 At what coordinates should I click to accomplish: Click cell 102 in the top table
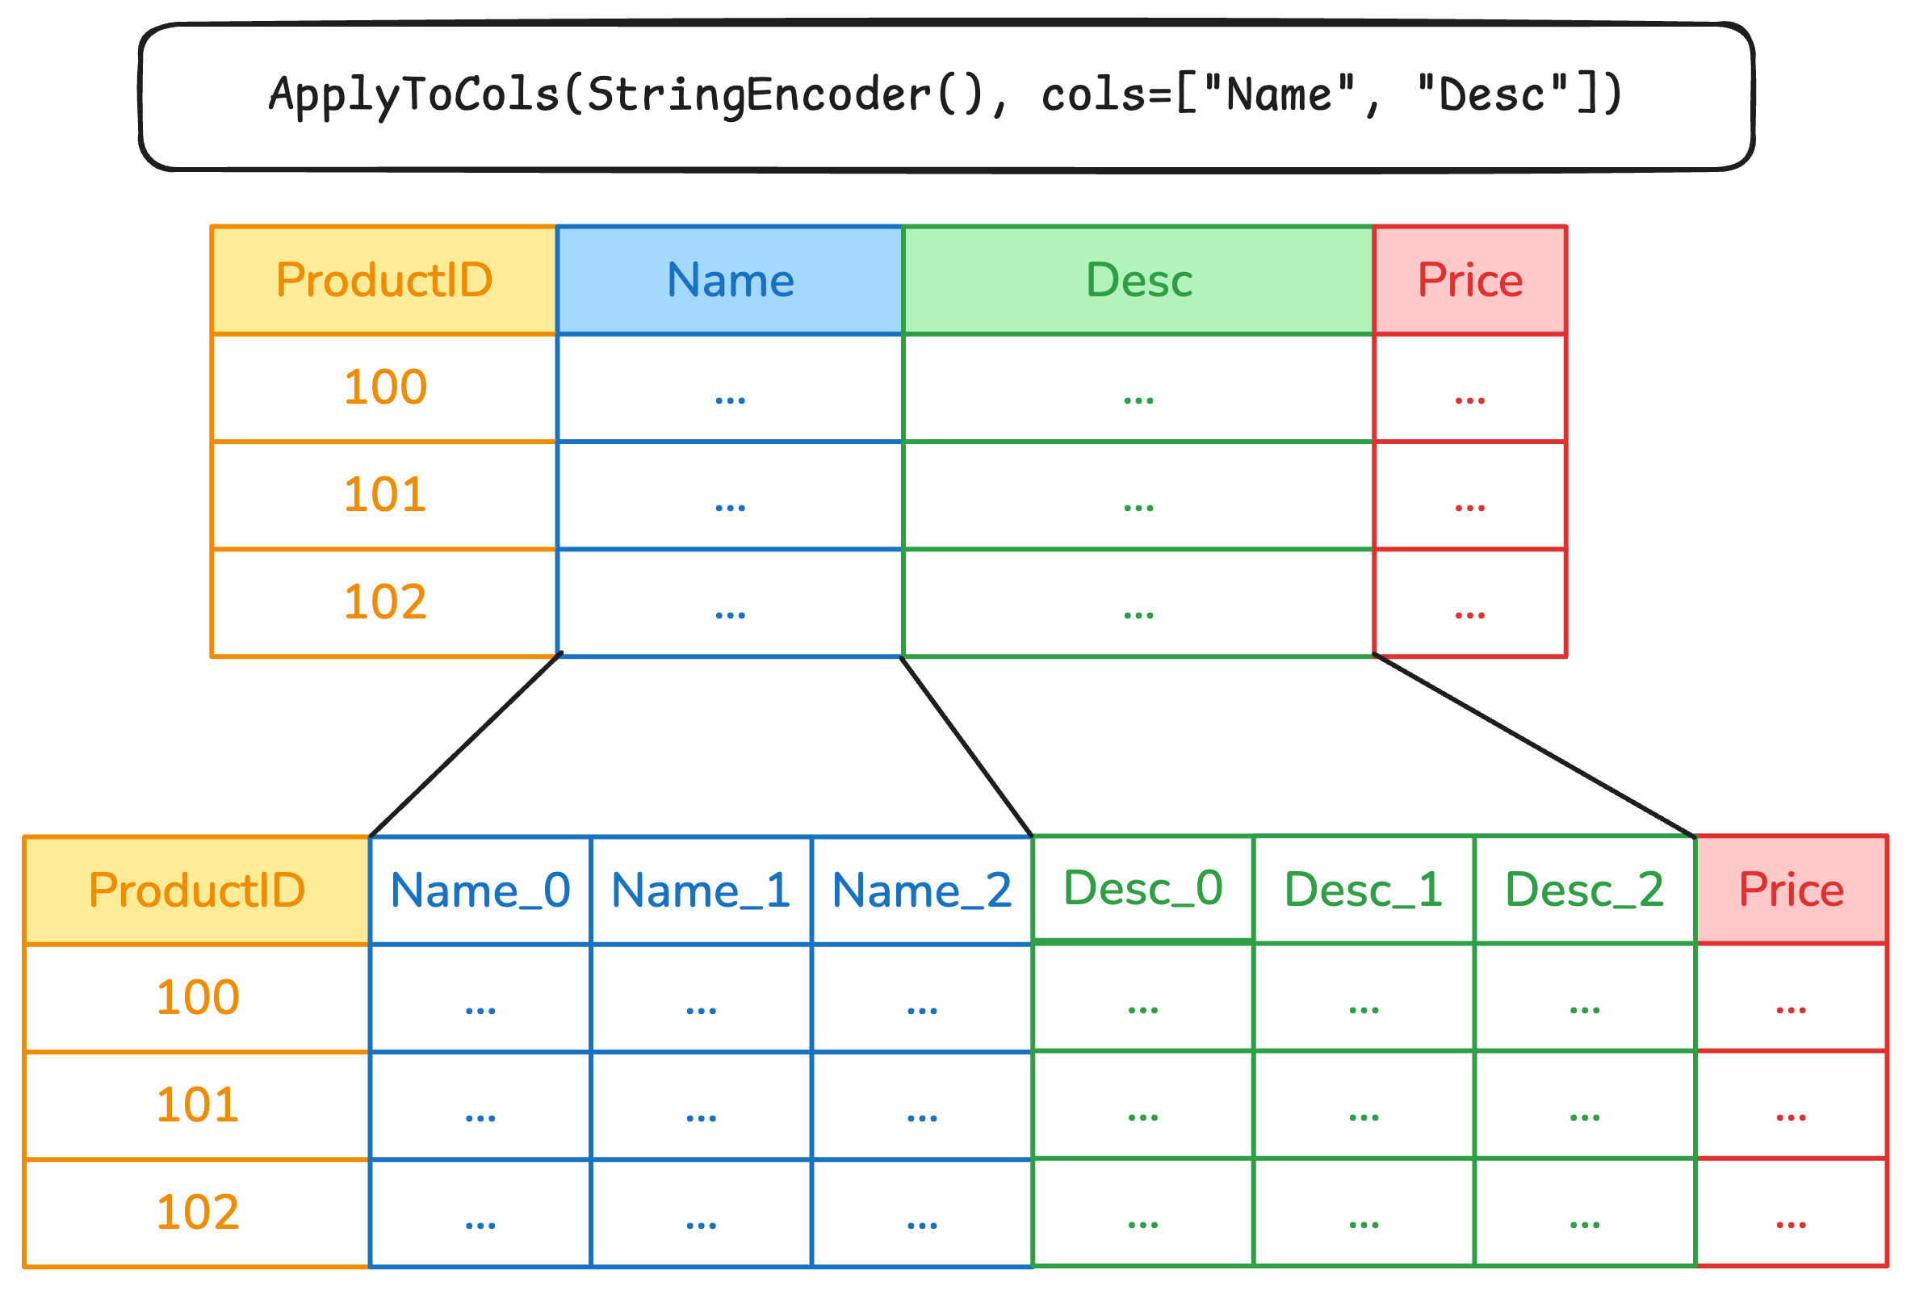coord(384,602)
